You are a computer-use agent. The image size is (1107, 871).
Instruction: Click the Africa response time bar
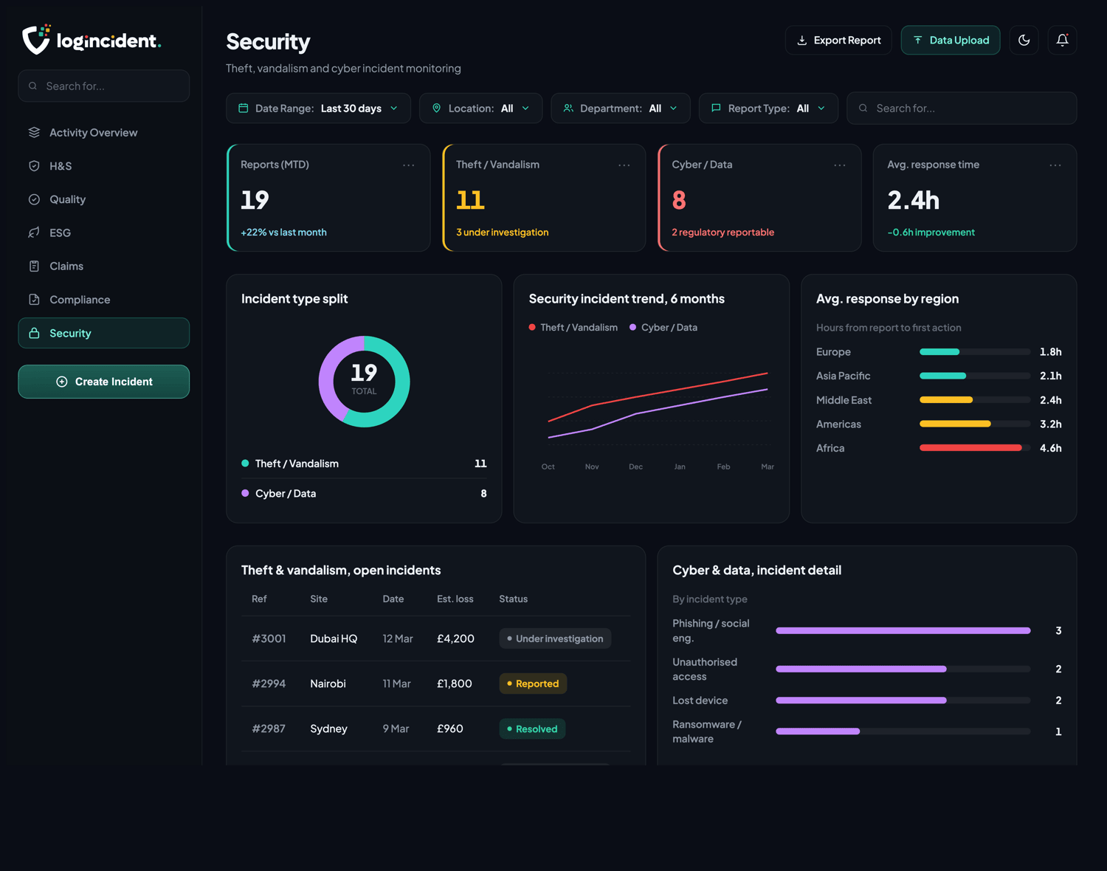(974, 448)
